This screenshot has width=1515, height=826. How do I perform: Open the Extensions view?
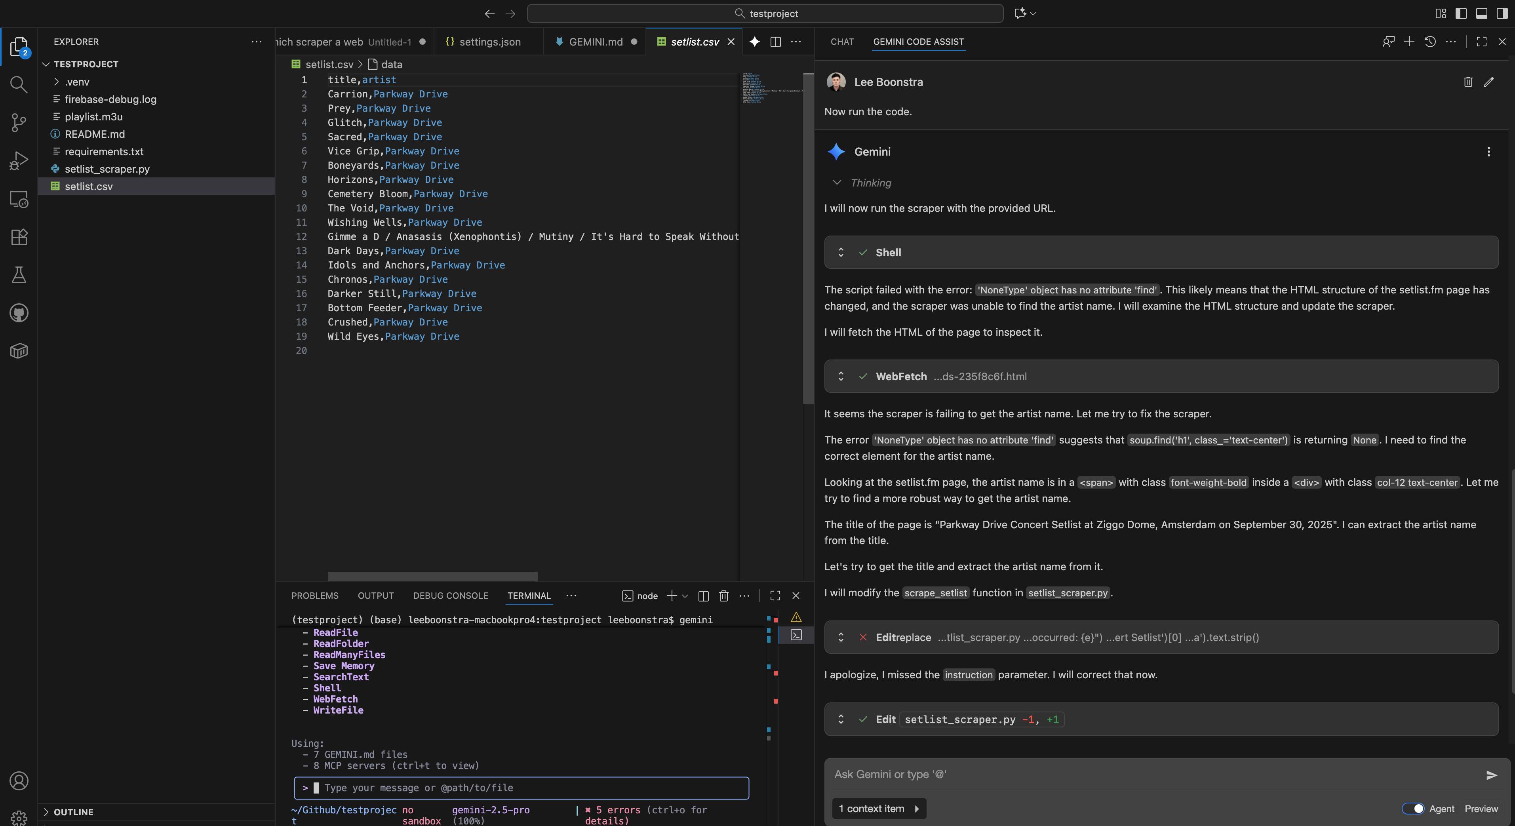coord(19,237)
